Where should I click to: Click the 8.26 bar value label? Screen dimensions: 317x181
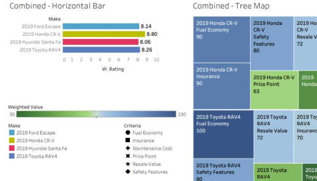pos(147,50)
